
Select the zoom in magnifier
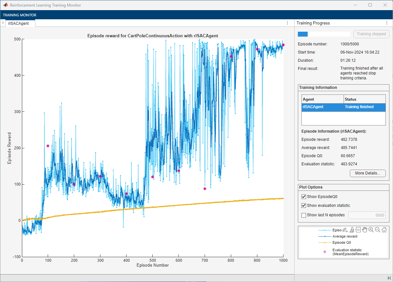(371, 230)
